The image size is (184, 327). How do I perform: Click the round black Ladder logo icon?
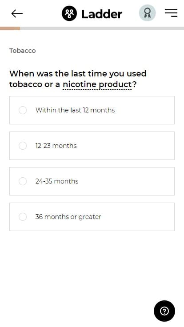point(69,14)
